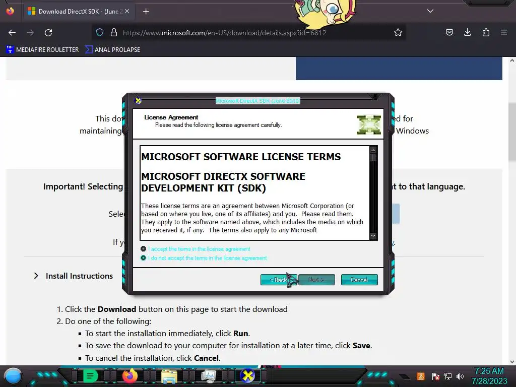The height and width of the screenshot is (387, 516).
Task: Select I do not accept the terms radio
Action: coord(143,258)
